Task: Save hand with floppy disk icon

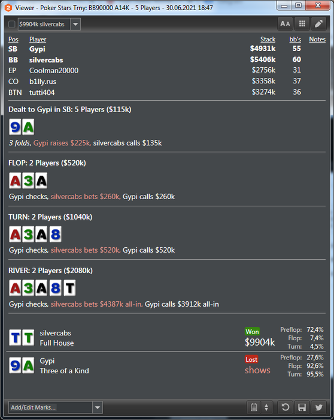Action: point(302,407)
